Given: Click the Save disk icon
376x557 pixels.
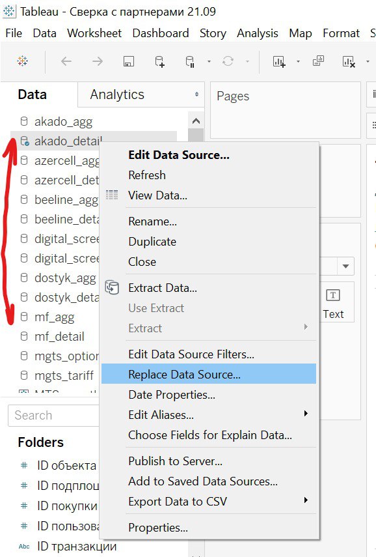Looking at the screenshot, I should coord(128,61).
